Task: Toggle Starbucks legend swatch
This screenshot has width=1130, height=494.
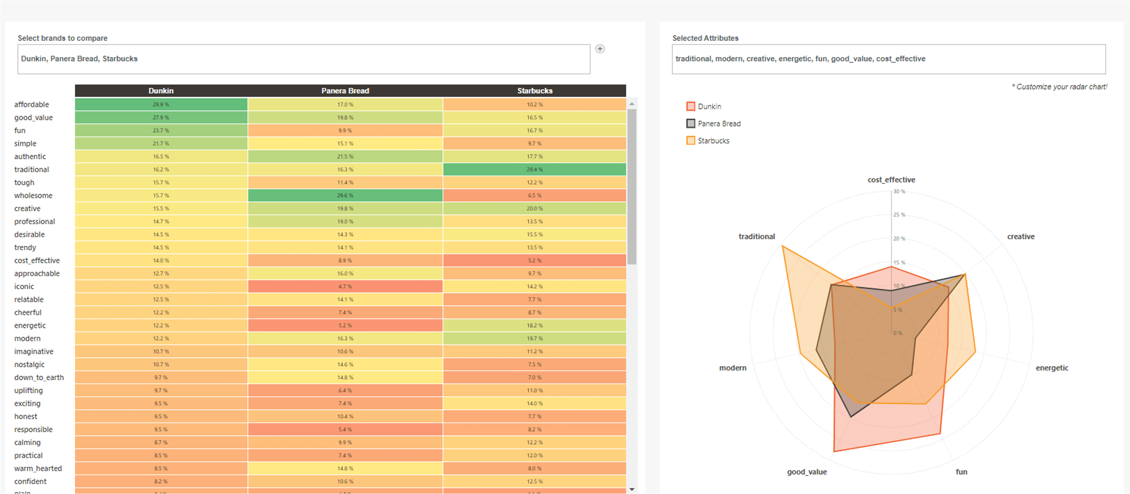Action: (x=691, y=140)
